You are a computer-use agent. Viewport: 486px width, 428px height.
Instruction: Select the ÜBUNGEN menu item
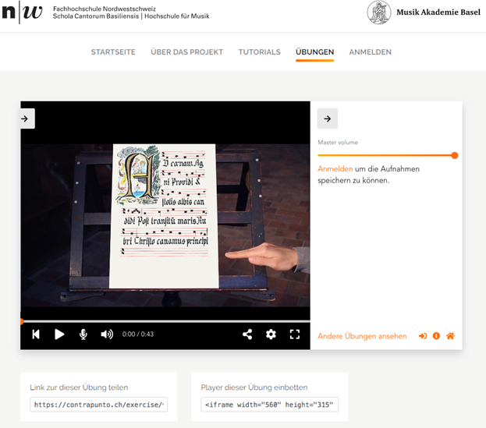314,52
